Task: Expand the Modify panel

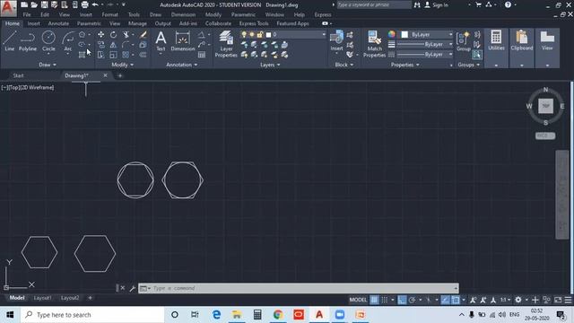Action: [x=122, y=65]
